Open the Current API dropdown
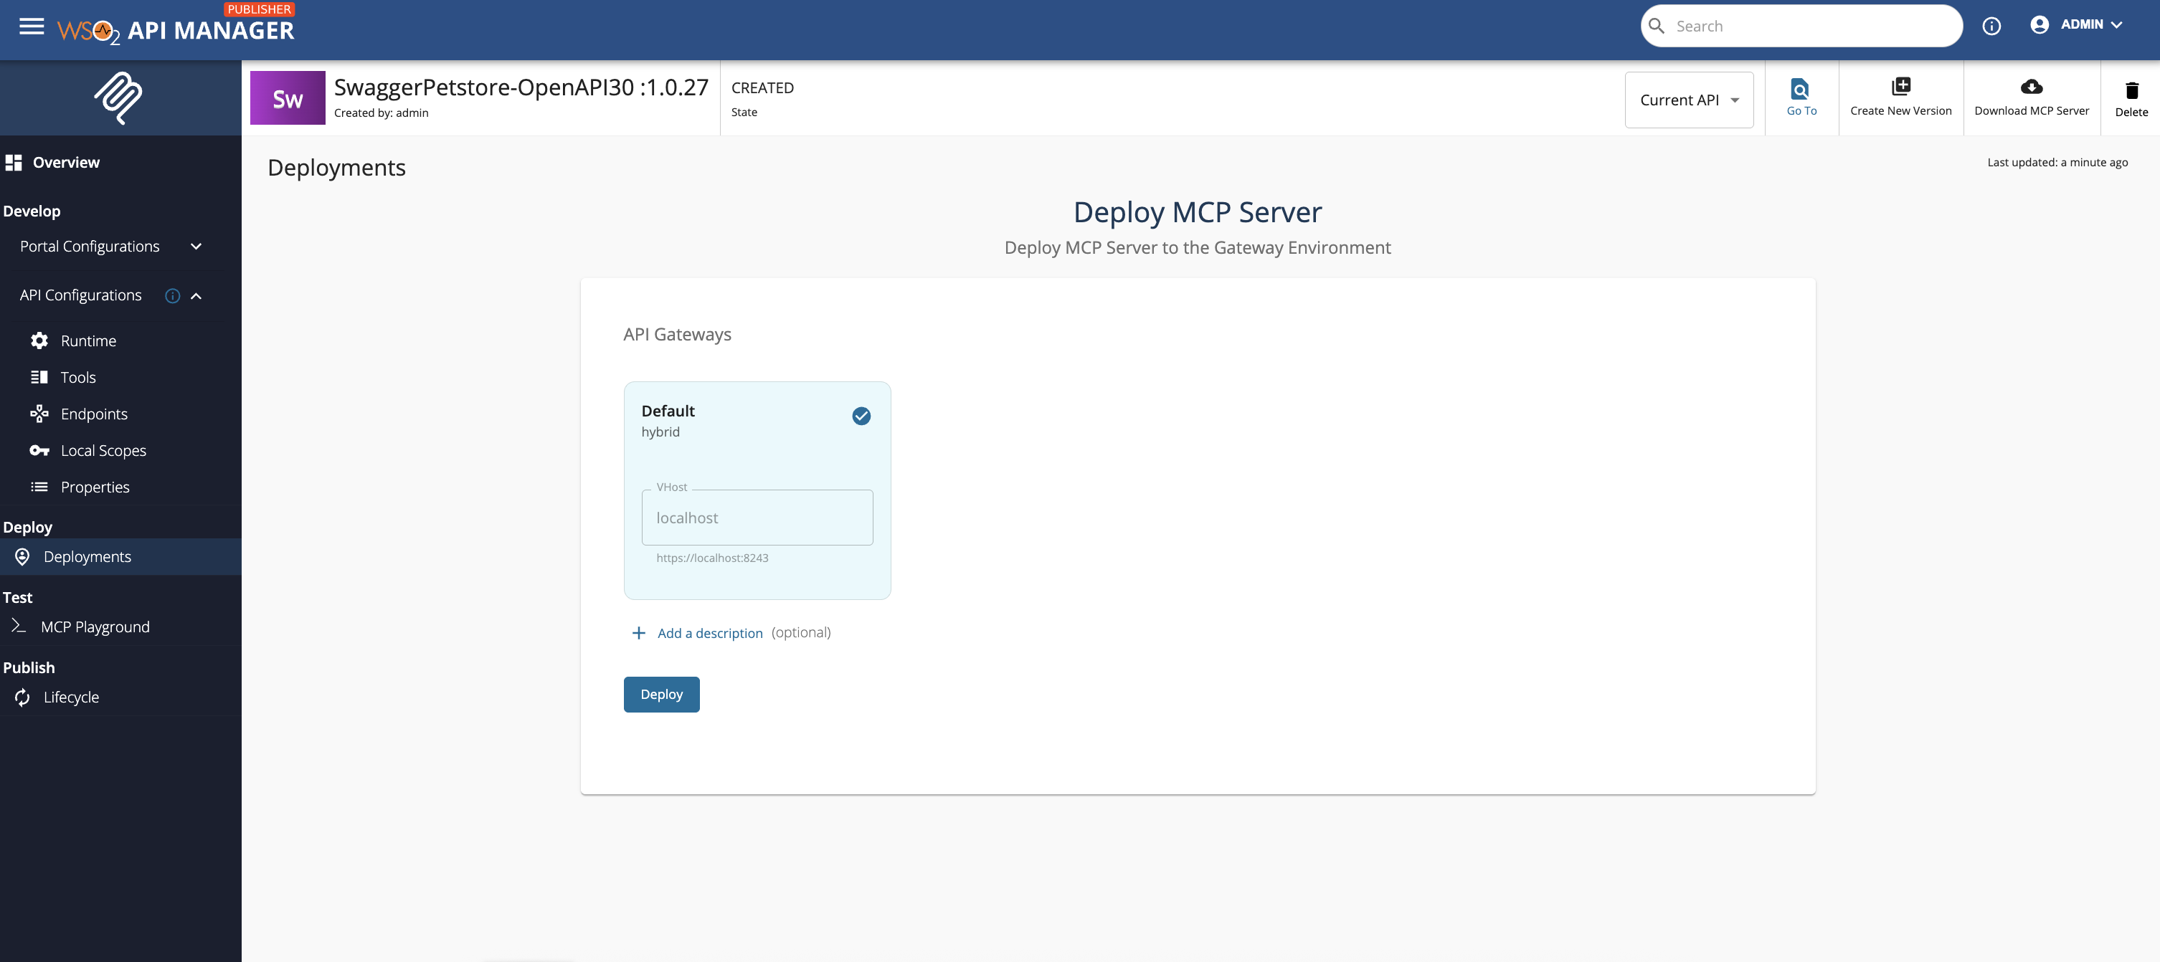 [1689, 100]
